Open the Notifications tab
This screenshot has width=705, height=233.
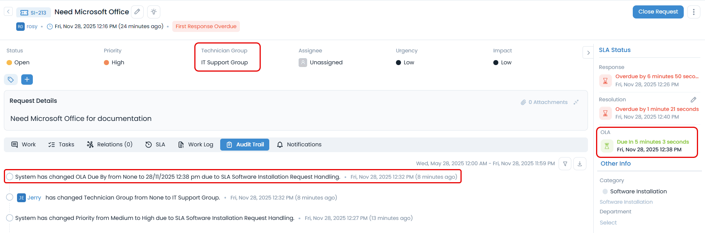point(299,144)
